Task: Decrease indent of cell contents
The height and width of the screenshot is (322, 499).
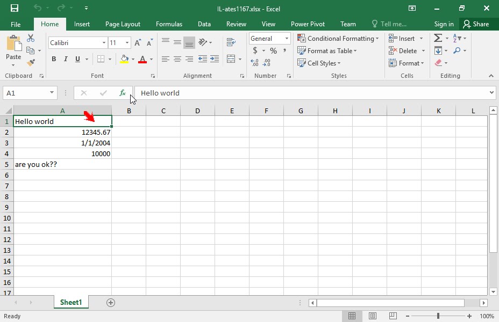Action: click(x=202, y=58)
